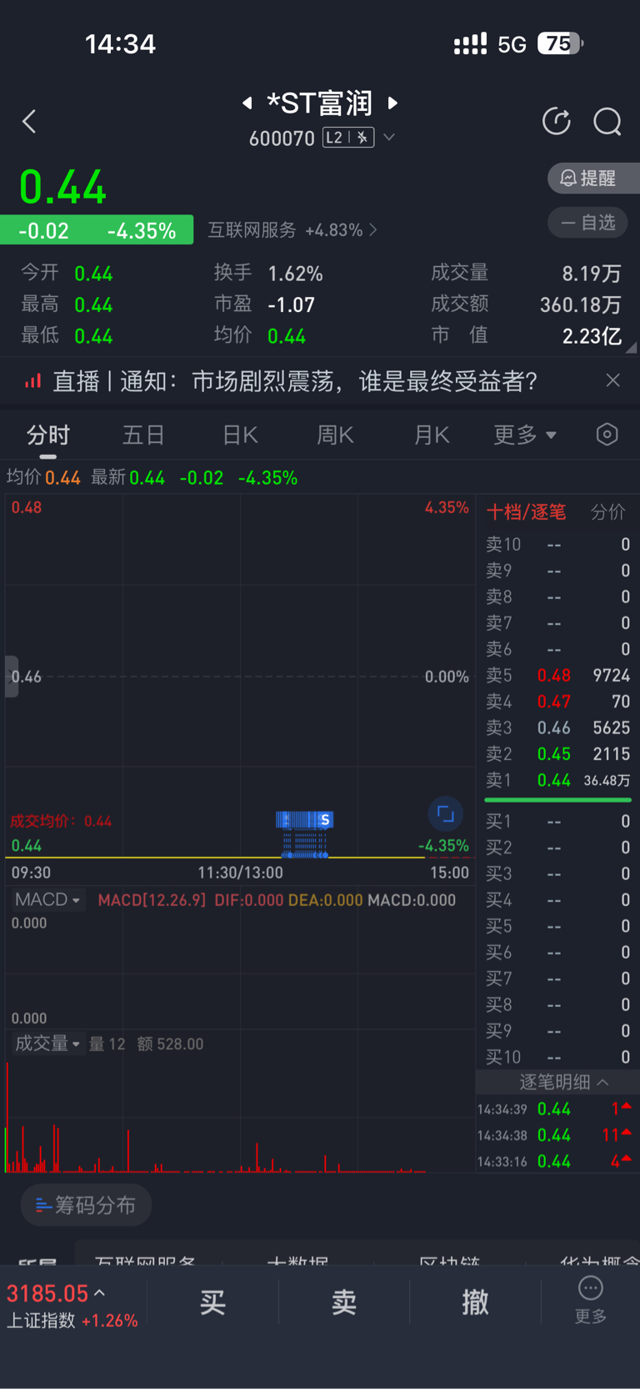Tap the 买1 order row
640x1389 pixels.
(557, 822)
